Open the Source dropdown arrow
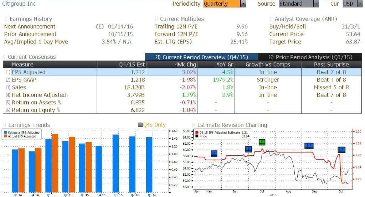Image resolution: width=365 pixels, height=197 pixels. click(316, 4)
